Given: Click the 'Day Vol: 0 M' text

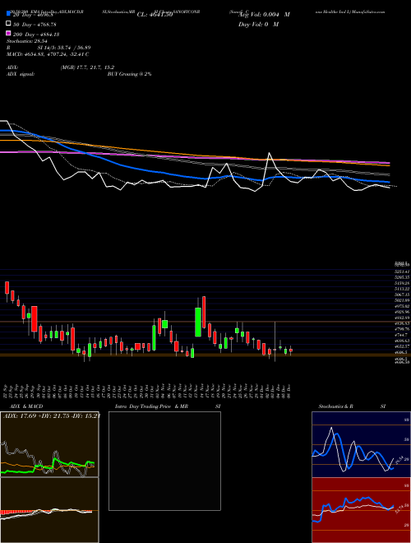Looking at the screenshot, I should 258,24.
